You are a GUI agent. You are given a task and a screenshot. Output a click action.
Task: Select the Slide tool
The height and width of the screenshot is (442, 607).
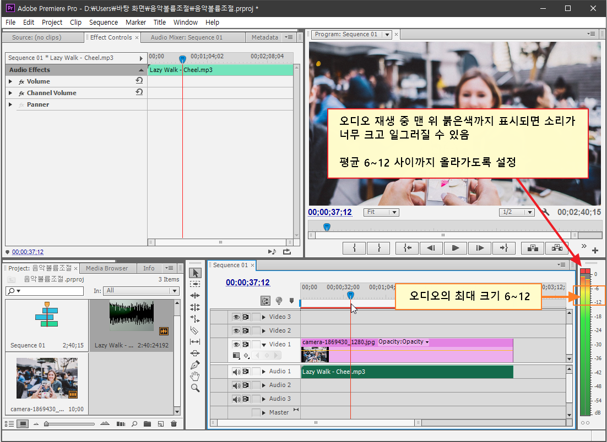195,353
